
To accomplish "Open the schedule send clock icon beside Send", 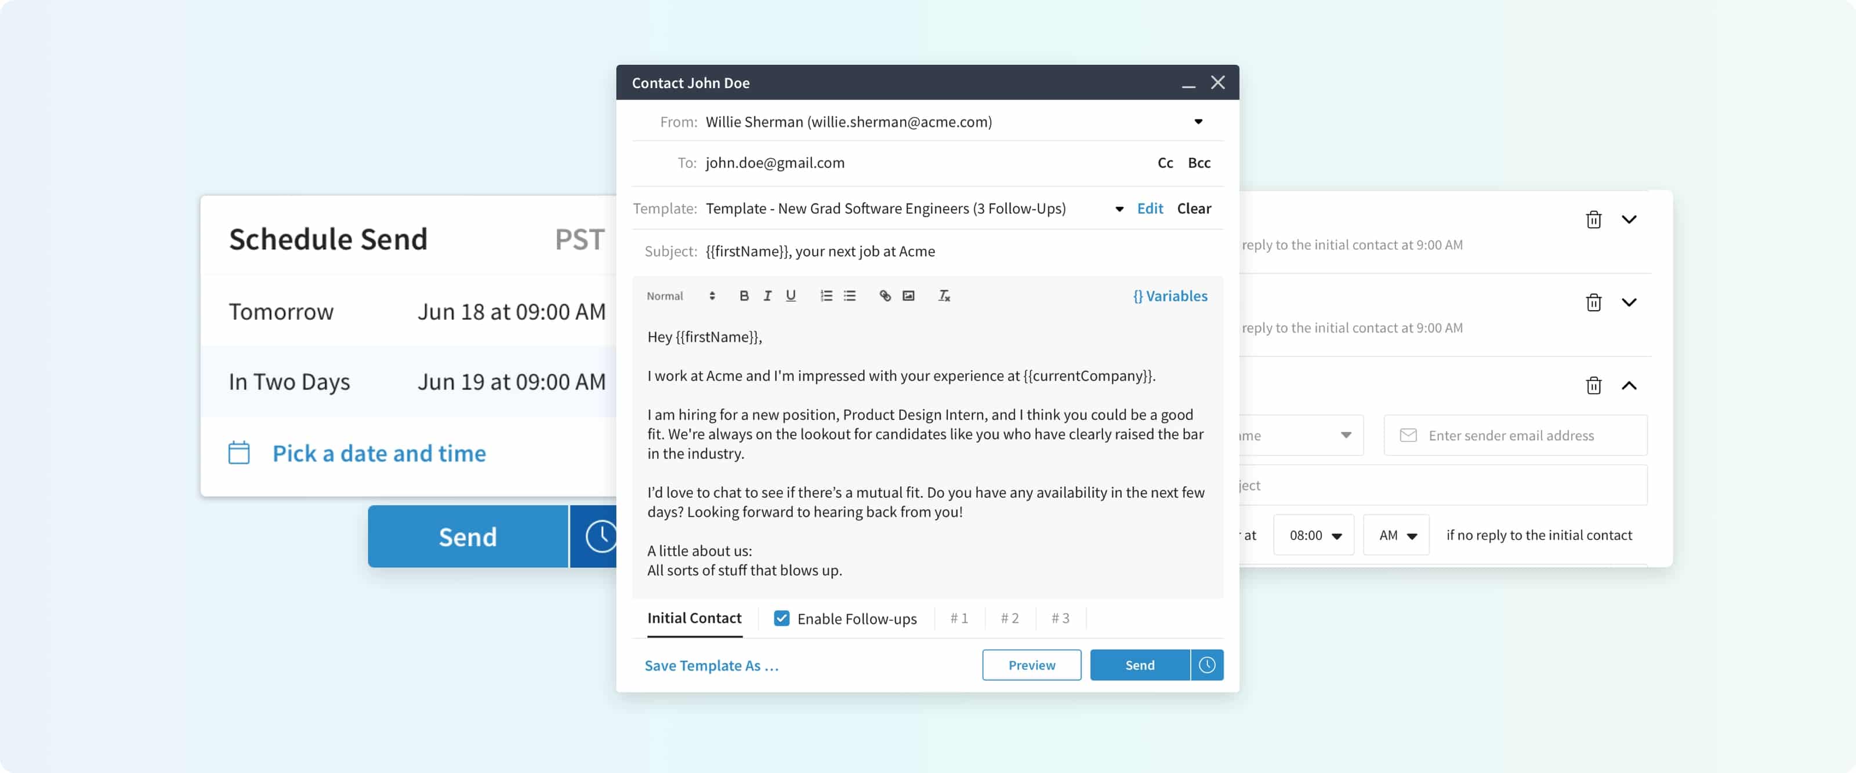I will (1207, 665).
